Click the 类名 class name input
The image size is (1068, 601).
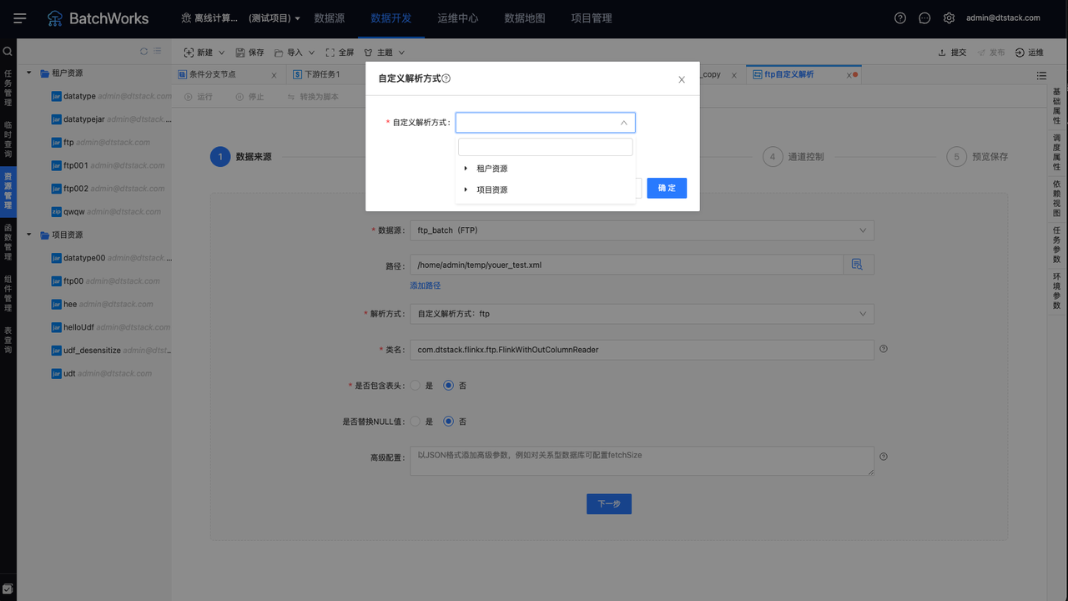point(642,350)
